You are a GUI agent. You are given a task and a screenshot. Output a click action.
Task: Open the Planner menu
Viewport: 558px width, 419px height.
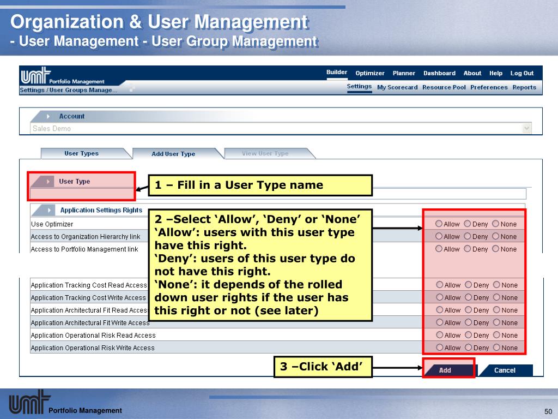pos(404,73)
